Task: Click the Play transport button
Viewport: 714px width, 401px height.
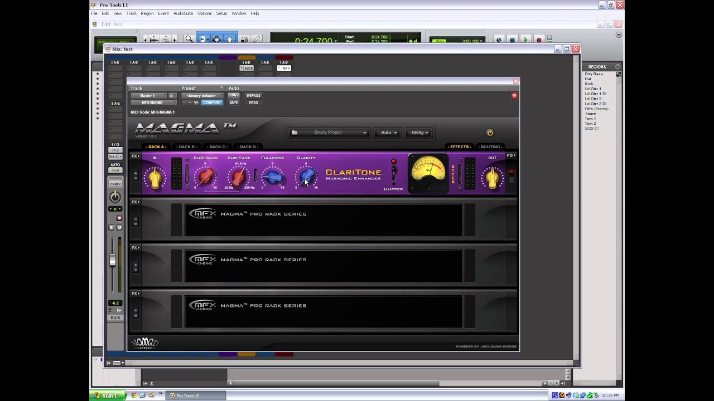Action: pyautogui.click(x=525, y=40)
